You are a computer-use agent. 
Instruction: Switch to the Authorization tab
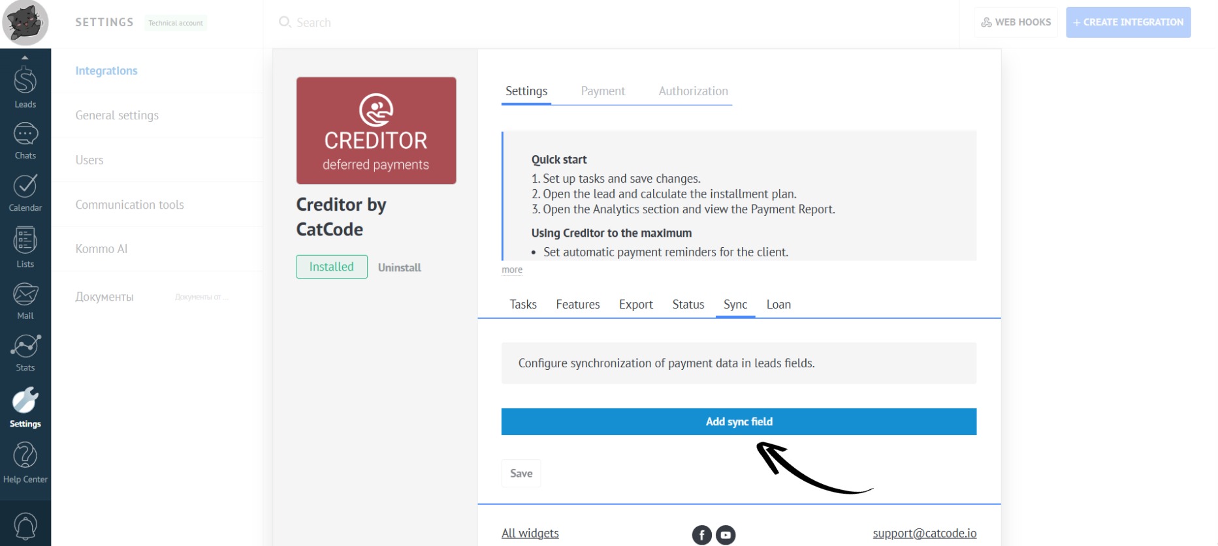(x=693, y=91)
